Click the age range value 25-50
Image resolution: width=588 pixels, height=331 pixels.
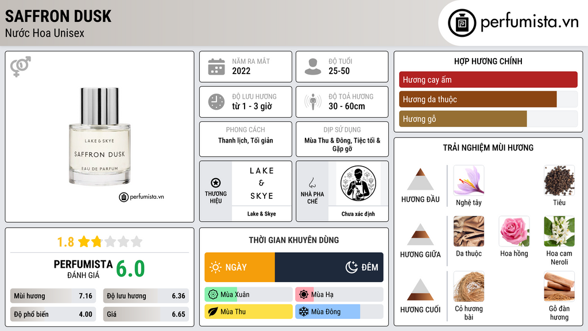pyautogui.click(x=339, y=71)
